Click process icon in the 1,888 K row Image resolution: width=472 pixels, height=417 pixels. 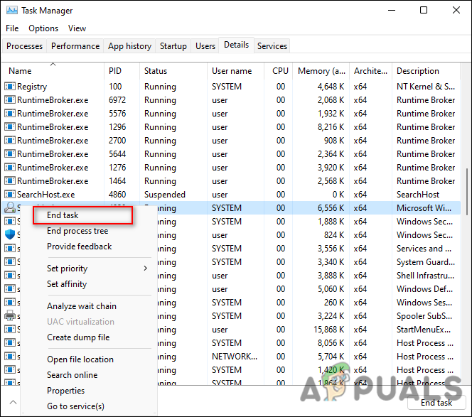(10, 222)
